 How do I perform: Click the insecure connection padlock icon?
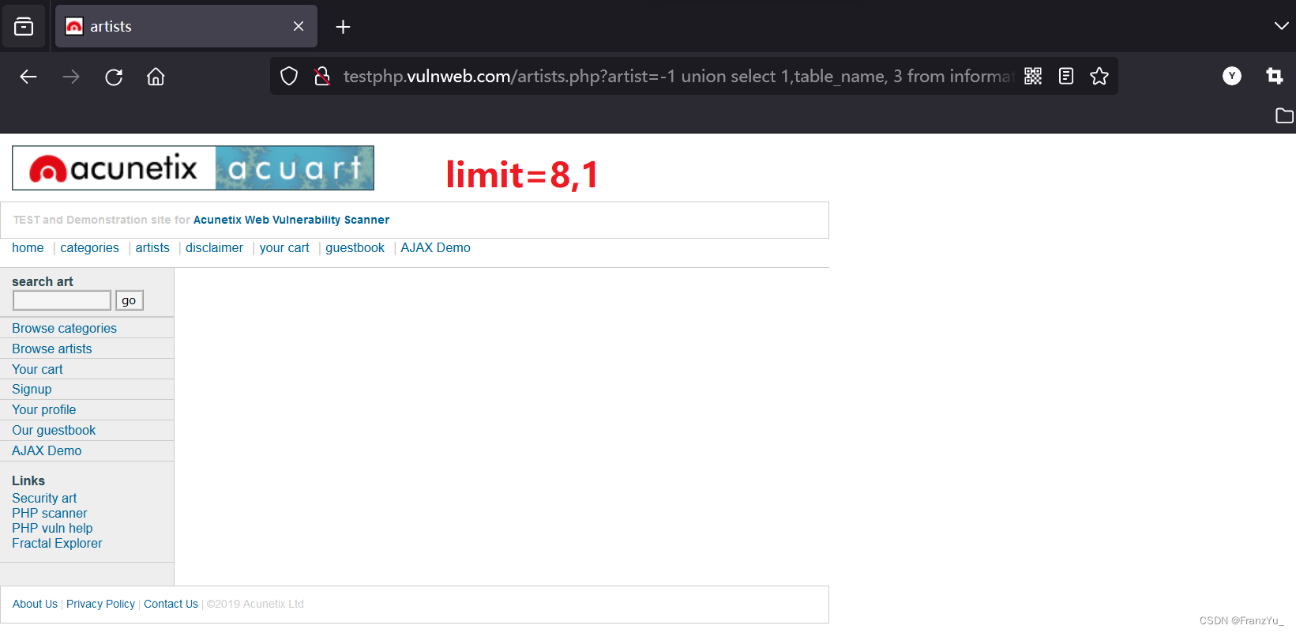pyautogui.click(x=321, y=76)
